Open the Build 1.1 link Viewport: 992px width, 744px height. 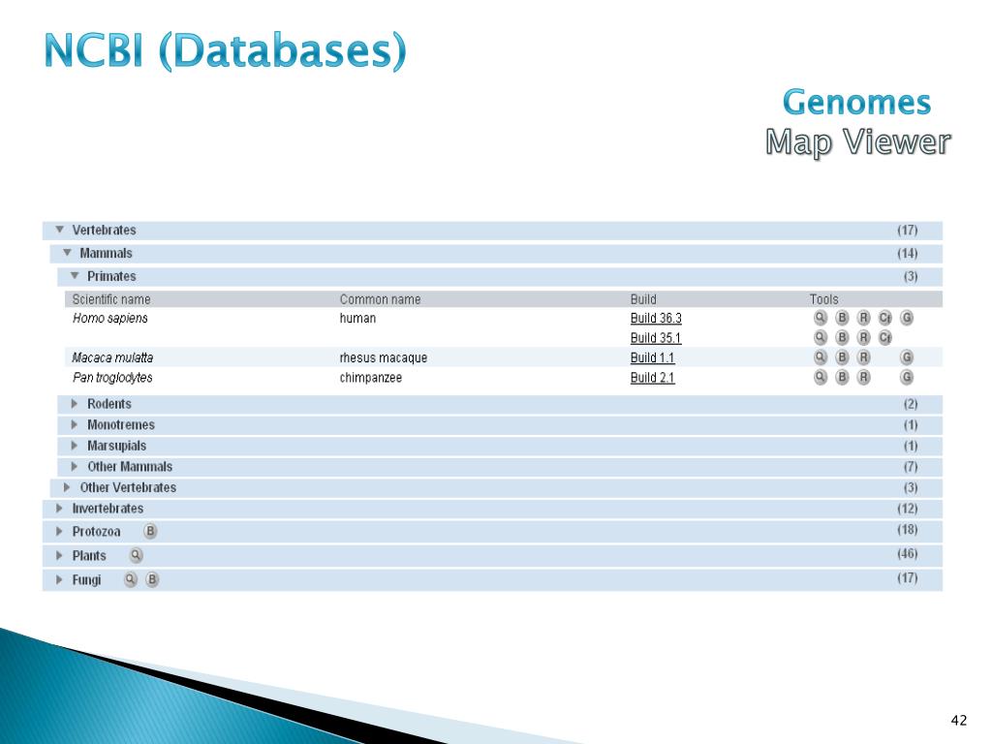pyautogui.click(x=652, y=357)
